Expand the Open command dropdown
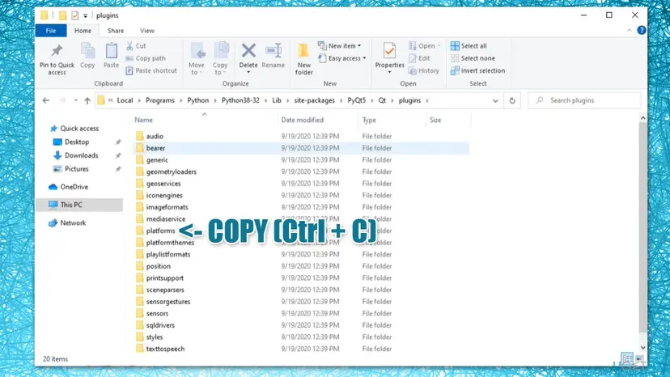This screenshot has height=377, width=670. (439, 46)
